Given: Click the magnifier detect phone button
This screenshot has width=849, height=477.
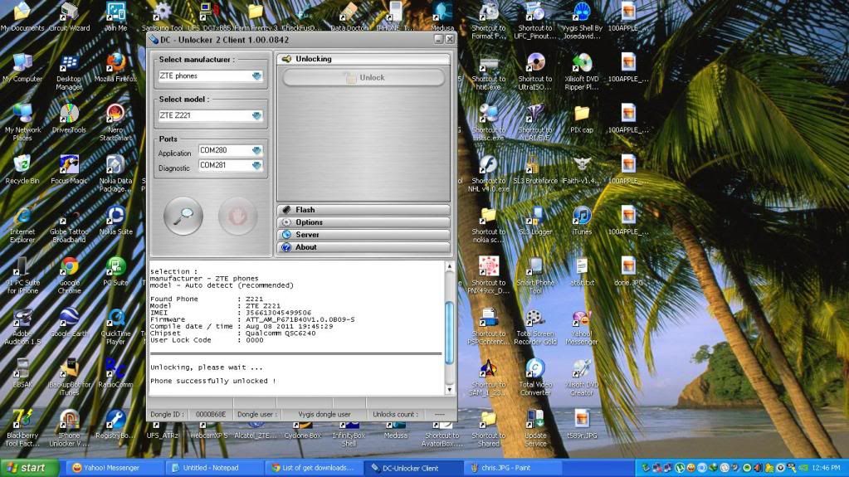Looking at the screenshot, I should [x=183, y=216].
